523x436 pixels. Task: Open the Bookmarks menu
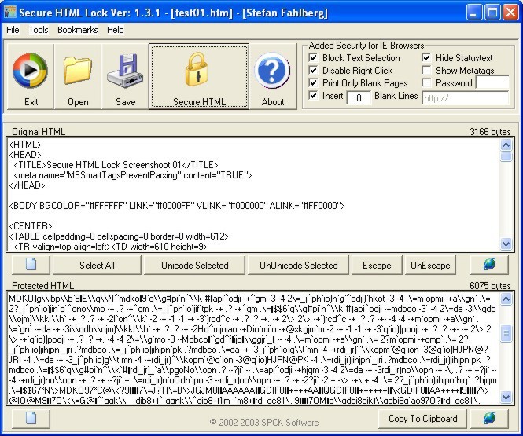pos(77,30)
